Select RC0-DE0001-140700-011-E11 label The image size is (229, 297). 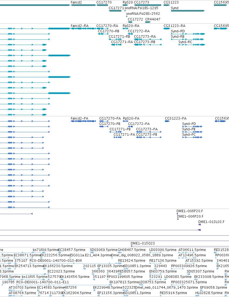(x=43, y=282)
